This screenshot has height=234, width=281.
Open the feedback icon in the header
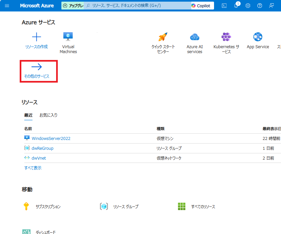point(271,6)
